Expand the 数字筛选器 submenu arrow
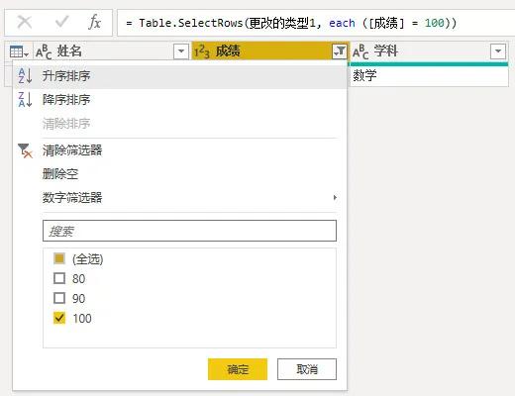 pos(335,198)
